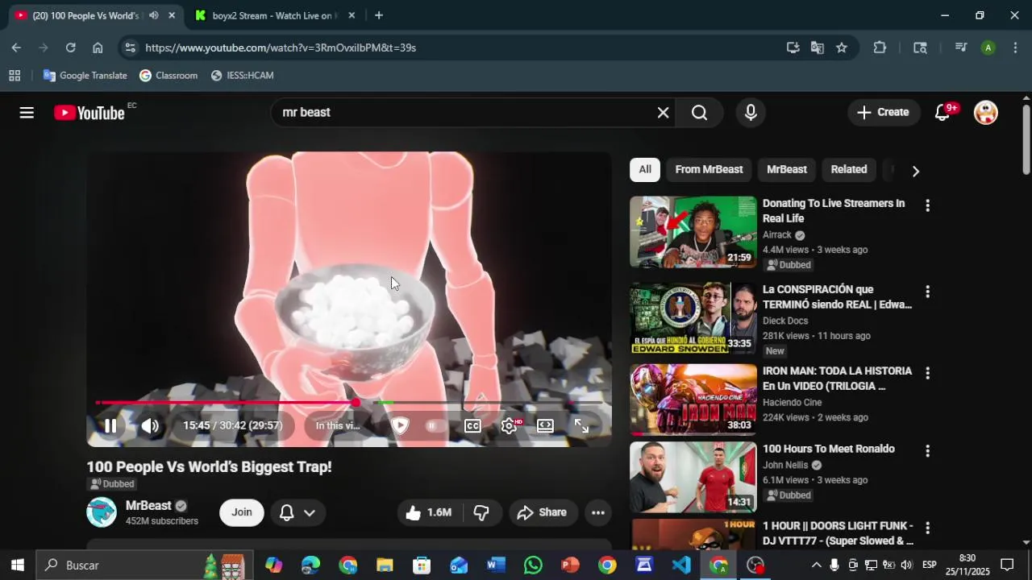Bookmark this page with star icon
1032x580 pixels.
[842, 48]
